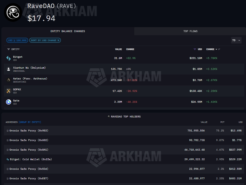The height and width of the screenshot is (185, 246).
Task: Switch to Entity Balance Changes tab
Action: click(x=68, y=31)
